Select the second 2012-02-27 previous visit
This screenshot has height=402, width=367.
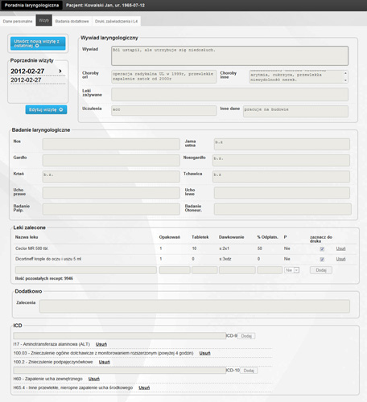tap(26, 80)
